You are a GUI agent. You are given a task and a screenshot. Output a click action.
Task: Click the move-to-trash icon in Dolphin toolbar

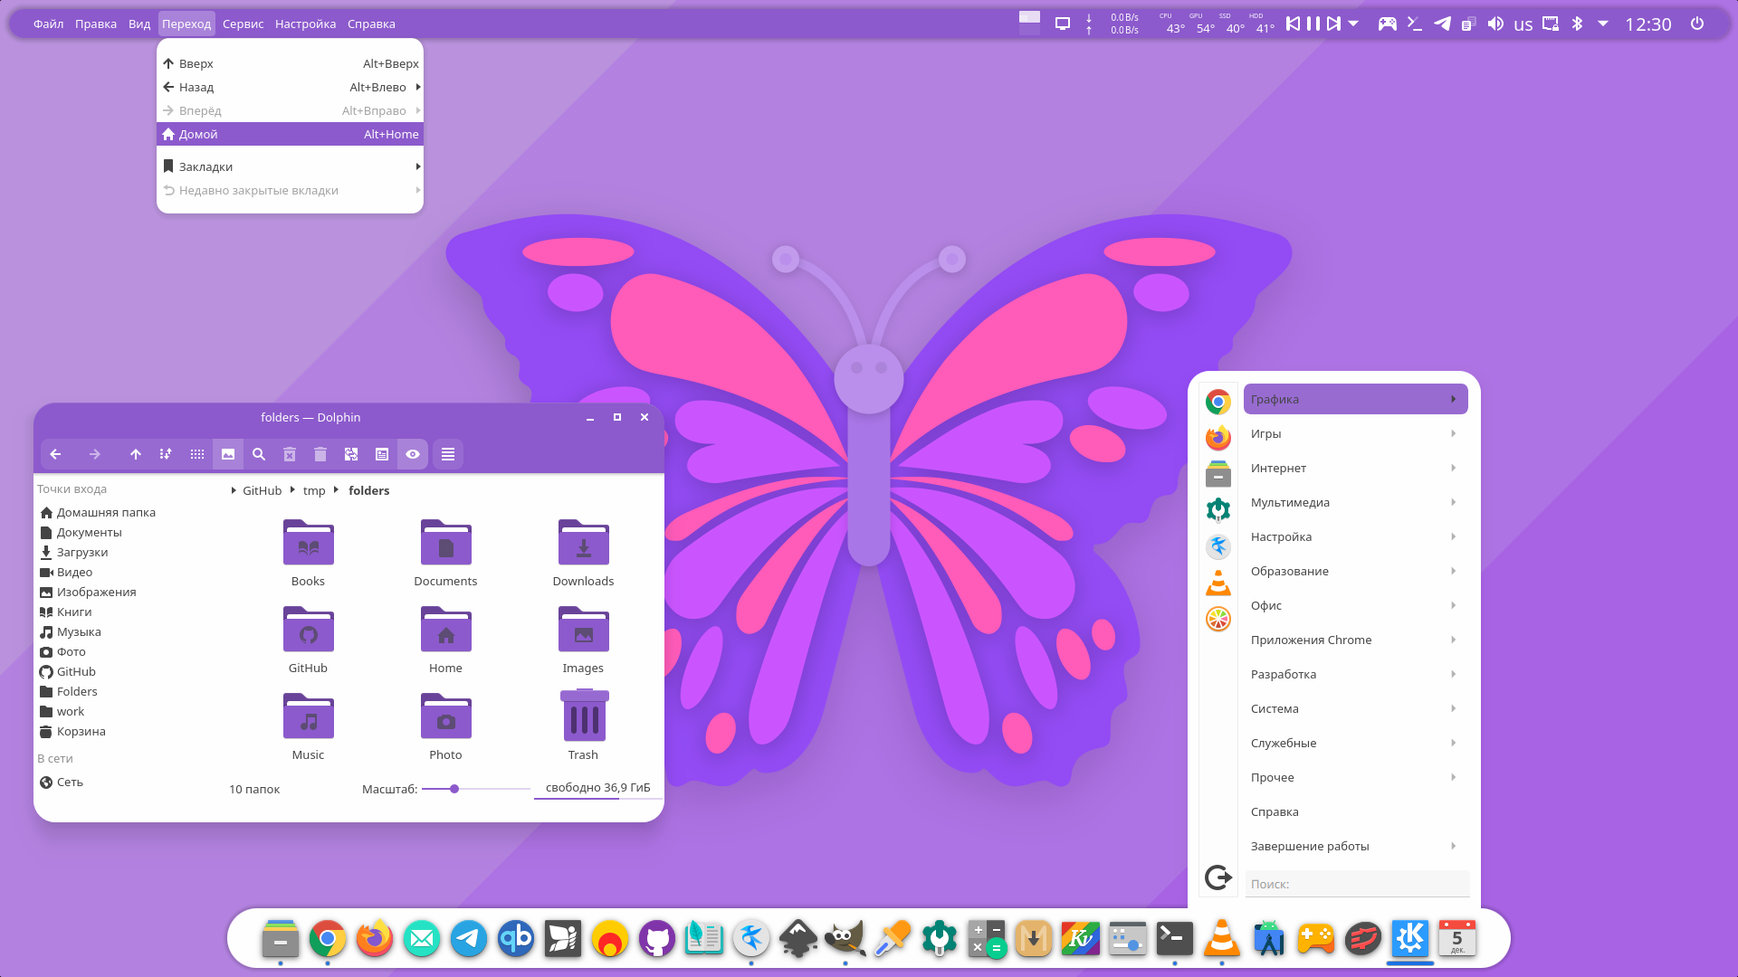click(320, 454)
